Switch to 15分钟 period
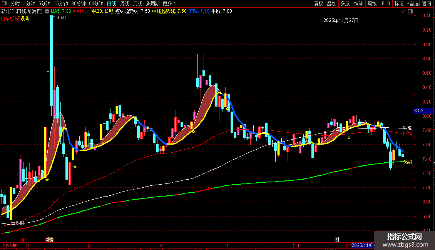Image resolution: width=435 pixels, height=250 pixels. (x=60, y=3)
